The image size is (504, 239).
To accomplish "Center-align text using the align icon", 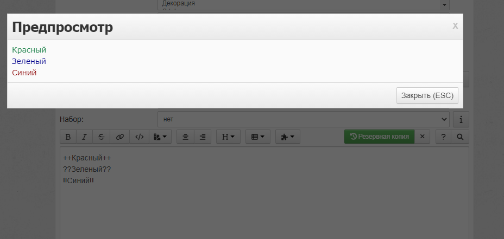I will (185, 137).
